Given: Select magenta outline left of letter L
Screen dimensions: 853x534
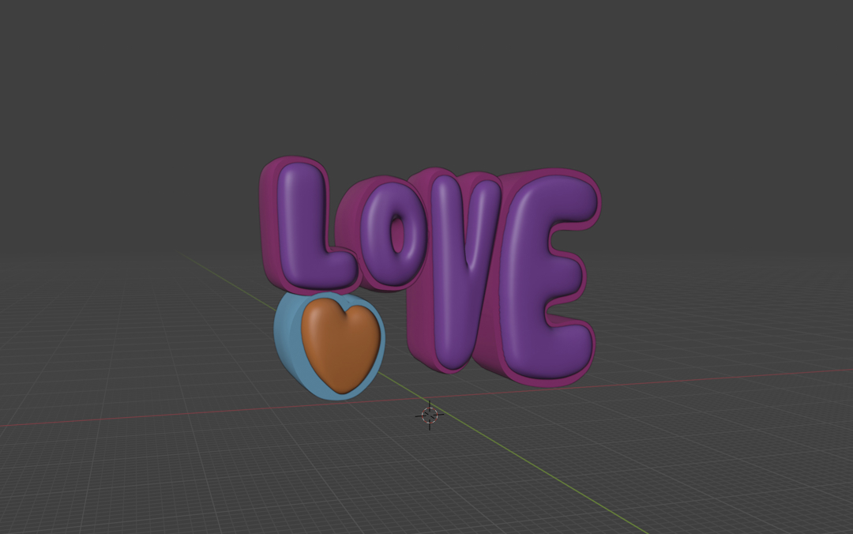Looking at the screenshot, I should pyautogui.click(x=267, y=221).
